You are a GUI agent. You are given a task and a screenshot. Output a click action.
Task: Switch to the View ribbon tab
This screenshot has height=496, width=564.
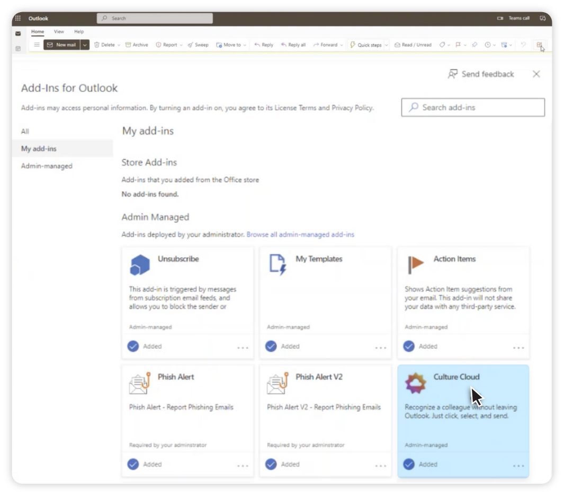point(59,32)
